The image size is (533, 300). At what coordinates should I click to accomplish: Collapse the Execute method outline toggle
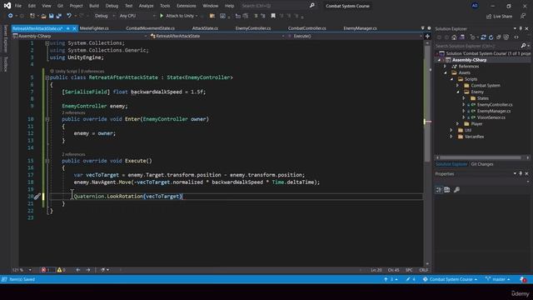[x=47, y=161]
